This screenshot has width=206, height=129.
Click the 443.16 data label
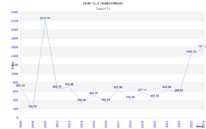154,96
